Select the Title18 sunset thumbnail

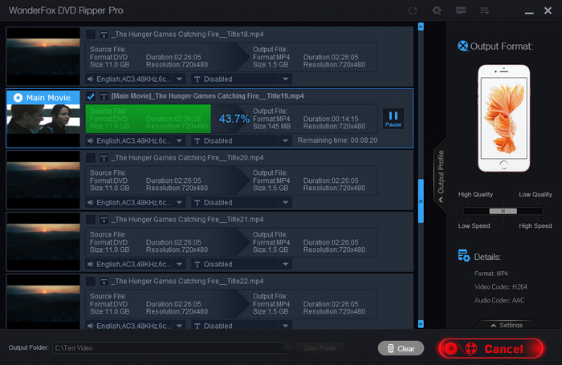[43, 56]
